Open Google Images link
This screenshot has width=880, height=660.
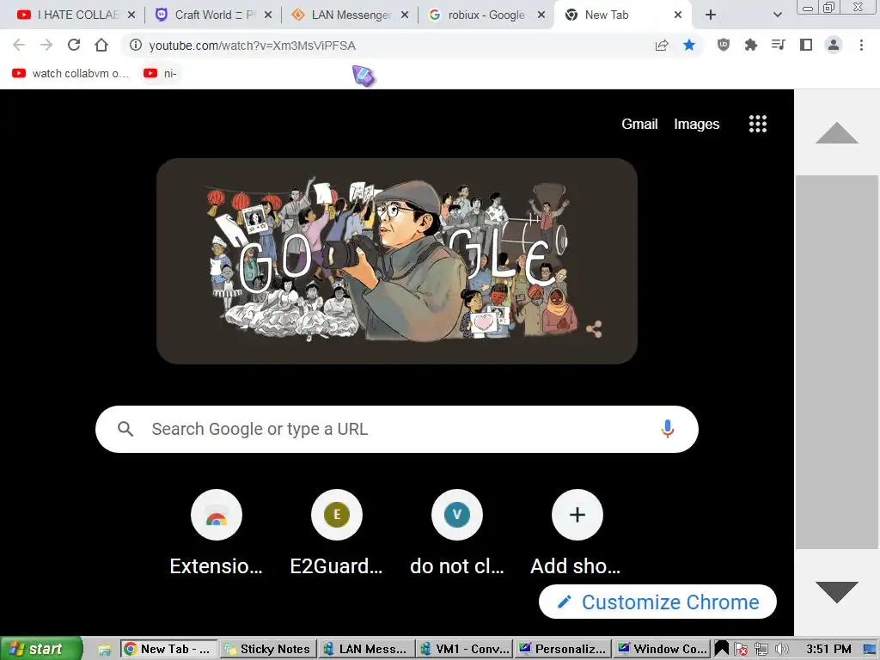click(696, 124)
